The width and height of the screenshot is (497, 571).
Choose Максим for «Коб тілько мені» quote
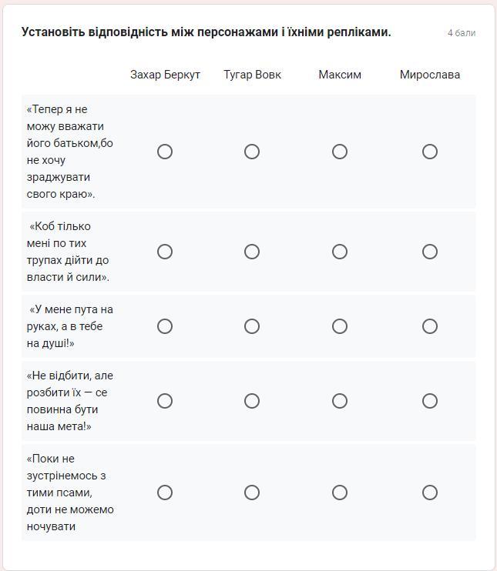340,252
